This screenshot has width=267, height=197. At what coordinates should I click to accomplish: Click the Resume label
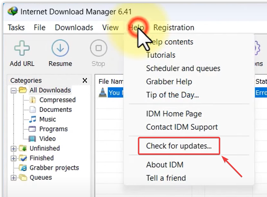[x=60, y=64]
